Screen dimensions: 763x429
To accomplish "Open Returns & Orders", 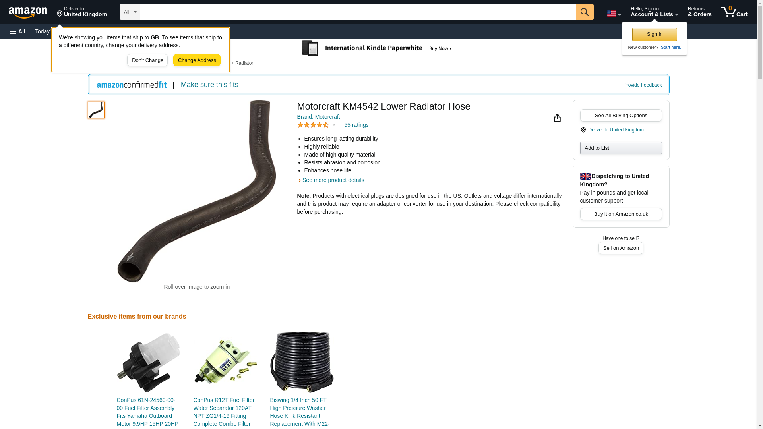I will tap(699, 12).
